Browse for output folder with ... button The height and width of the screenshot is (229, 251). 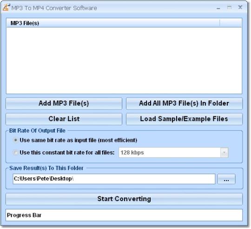[226, 179]
